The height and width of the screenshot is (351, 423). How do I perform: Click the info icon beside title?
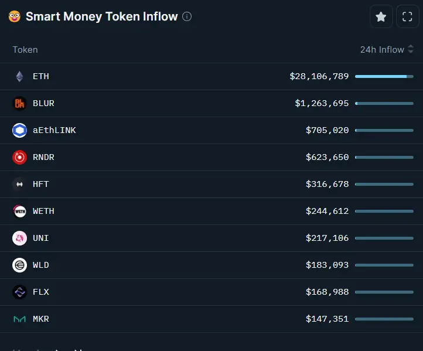187,16
